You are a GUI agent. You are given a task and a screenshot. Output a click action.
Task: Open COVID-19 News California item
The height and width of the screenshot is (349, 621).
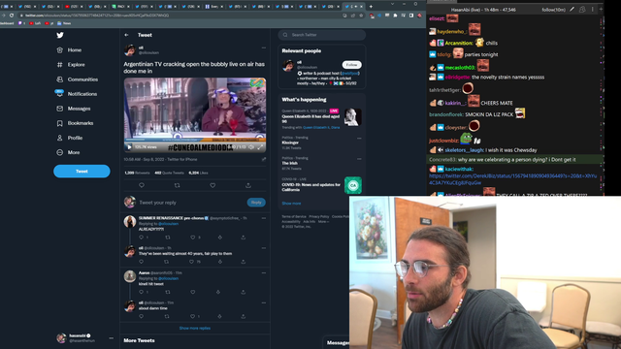pos(321,185)
